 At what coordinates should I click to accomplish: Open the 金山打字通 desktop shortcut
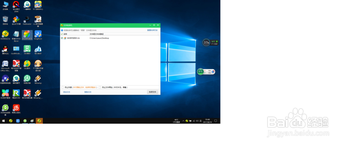coord(16,20)
